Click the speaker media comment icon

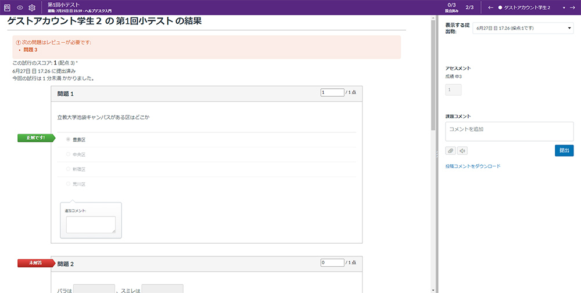pos(463,151)
